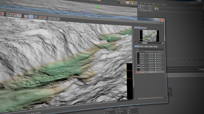Select the highlighted history row with orange status dot
This screenshot has height=114, width=204.
point(150,72)
